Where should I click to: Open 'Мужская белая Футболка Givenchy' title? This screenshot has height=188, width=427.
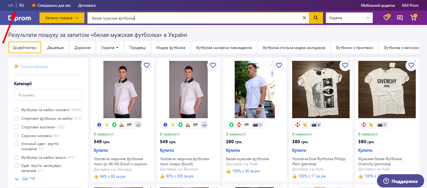[x=380, y=161]
